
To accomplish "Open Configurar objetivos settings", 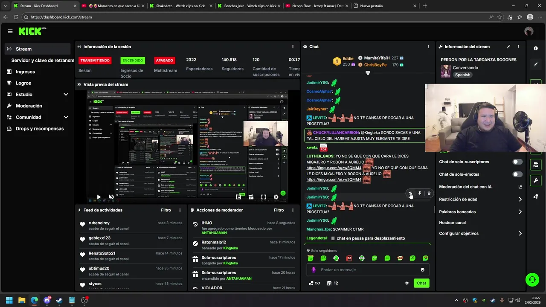I will pos(480,233).
